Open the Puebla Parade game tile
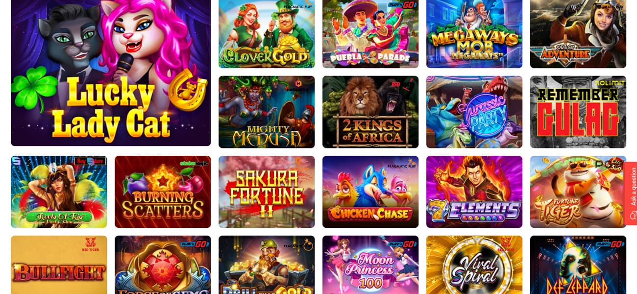 (x=370, y=34)
